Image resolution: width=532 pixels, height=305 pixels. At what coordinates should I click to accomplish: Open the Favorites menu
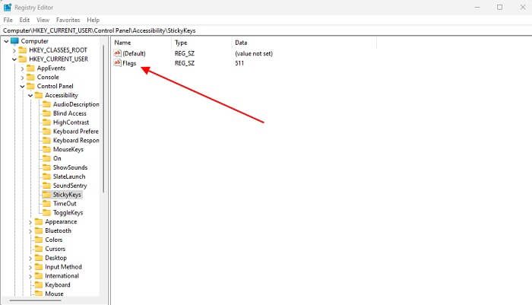coord(68,20)
